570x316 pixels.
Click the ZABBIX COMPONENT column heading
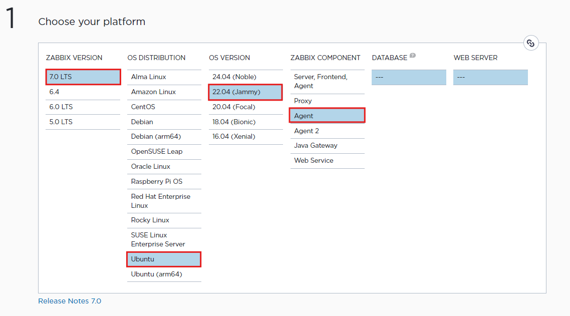(326, 58)
